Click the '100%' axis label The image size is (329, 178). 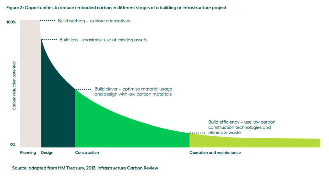pyautogui.click(x=11, y=22)
